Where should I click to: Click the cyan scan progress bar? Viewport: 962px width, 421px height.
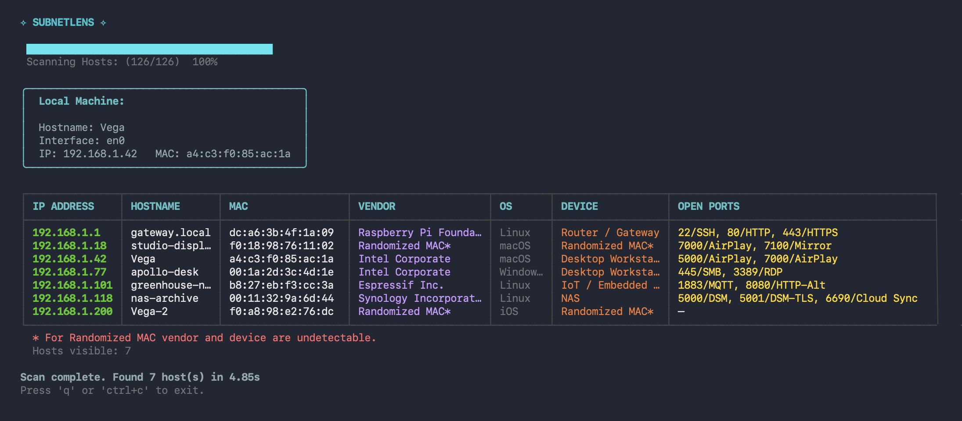click(x=149, y=49)
